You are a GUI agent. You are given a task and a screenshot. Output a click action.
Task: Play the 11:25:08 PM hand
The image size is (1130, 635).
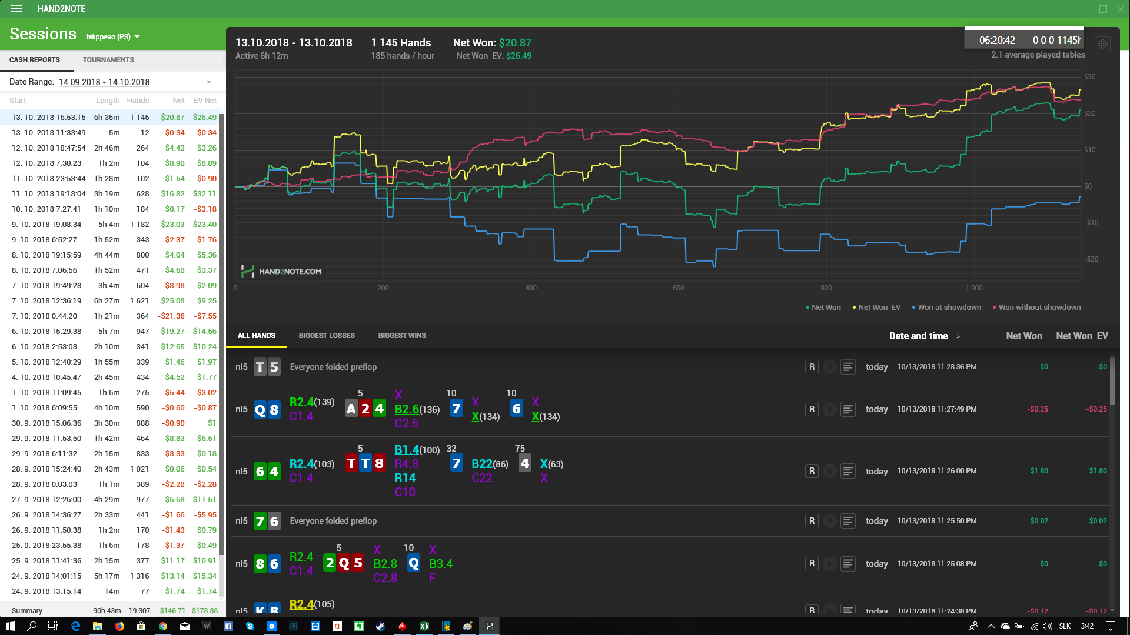click(830, 563)
